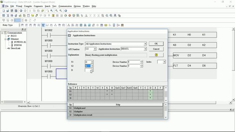The height and width of the screenshot is (132, 235).
Task: Insert output coil (F7) icon
Action: pos(47,25)
